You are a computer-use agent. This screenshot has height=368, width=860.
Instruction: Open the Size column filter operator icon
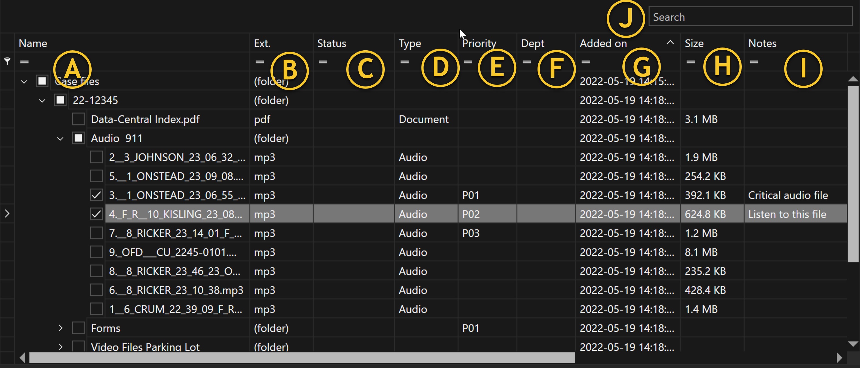[690, 62]
